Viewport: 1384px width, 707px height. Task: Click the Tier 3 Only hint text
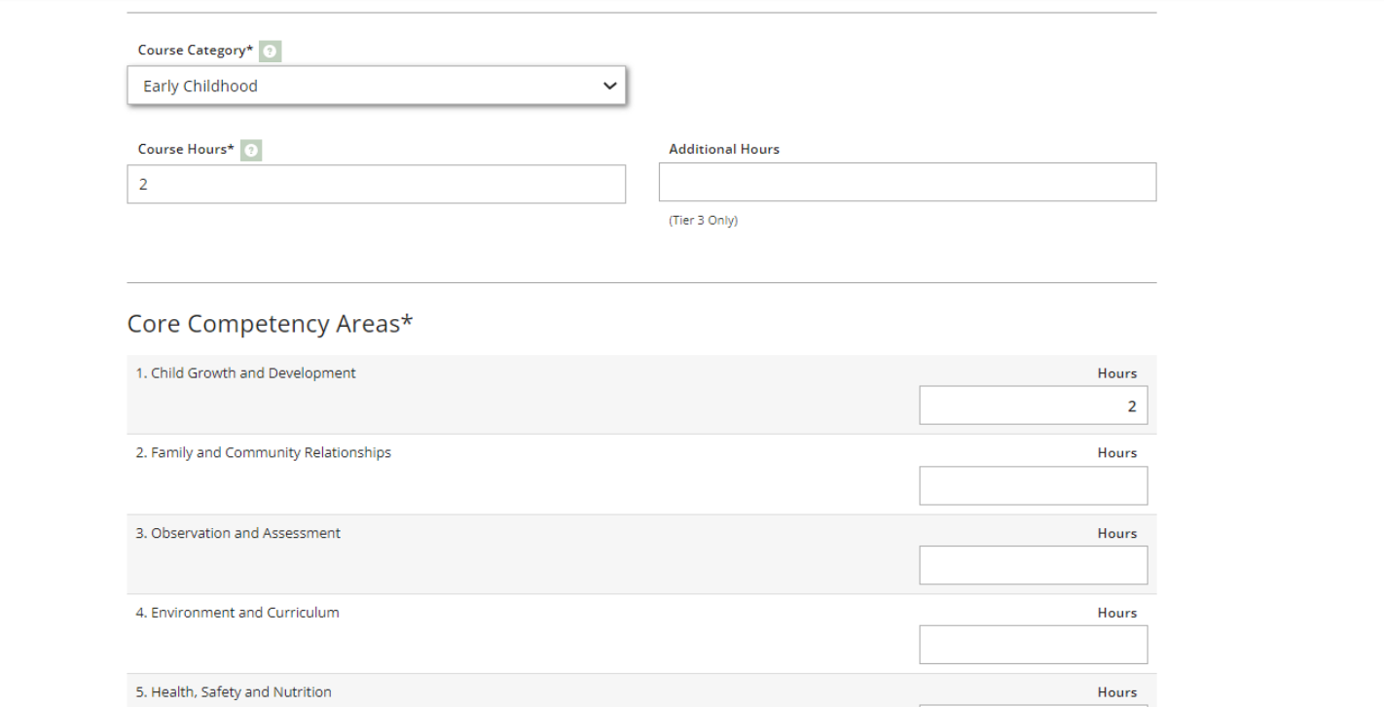click(x=703, y=221)
